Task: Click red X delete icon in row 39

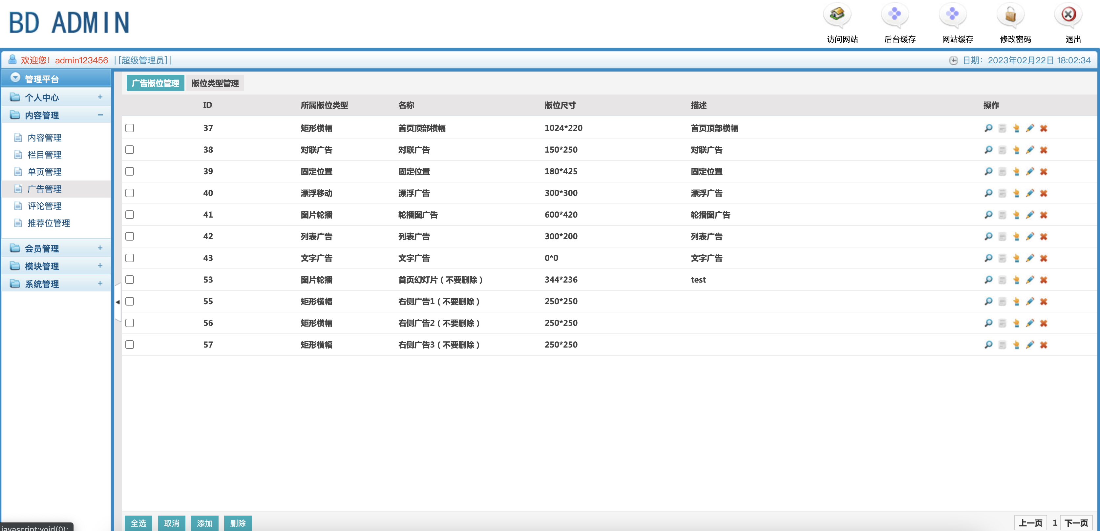Action: (1043, 171)
